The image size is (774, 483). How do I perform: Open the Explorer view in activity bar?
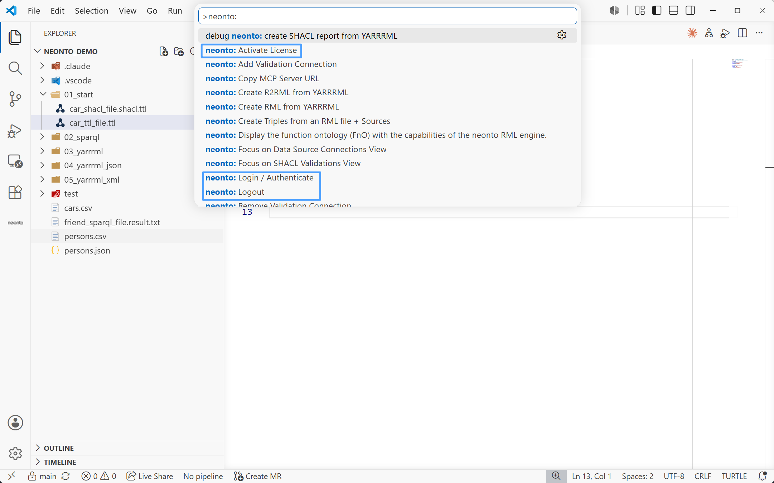[x=15, y=37]
